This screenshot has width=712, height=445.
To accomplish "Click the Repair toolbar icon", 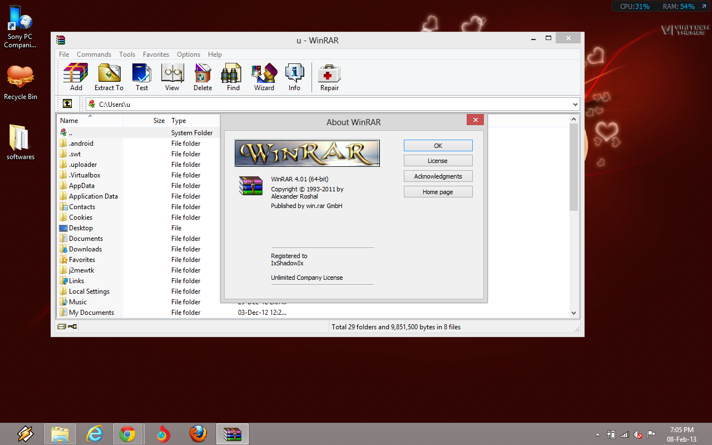I will [329, 77].
